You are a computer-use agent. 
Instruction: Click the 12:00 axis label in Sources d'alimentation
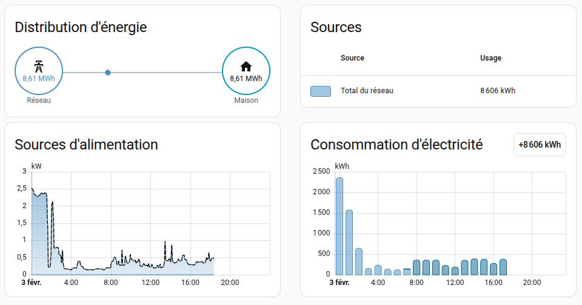point(150,283)
